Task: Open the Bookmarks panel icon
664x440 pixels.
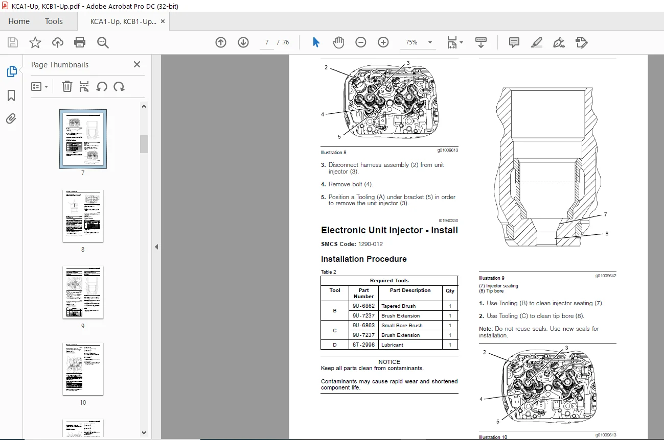Action: click(11, 95)
